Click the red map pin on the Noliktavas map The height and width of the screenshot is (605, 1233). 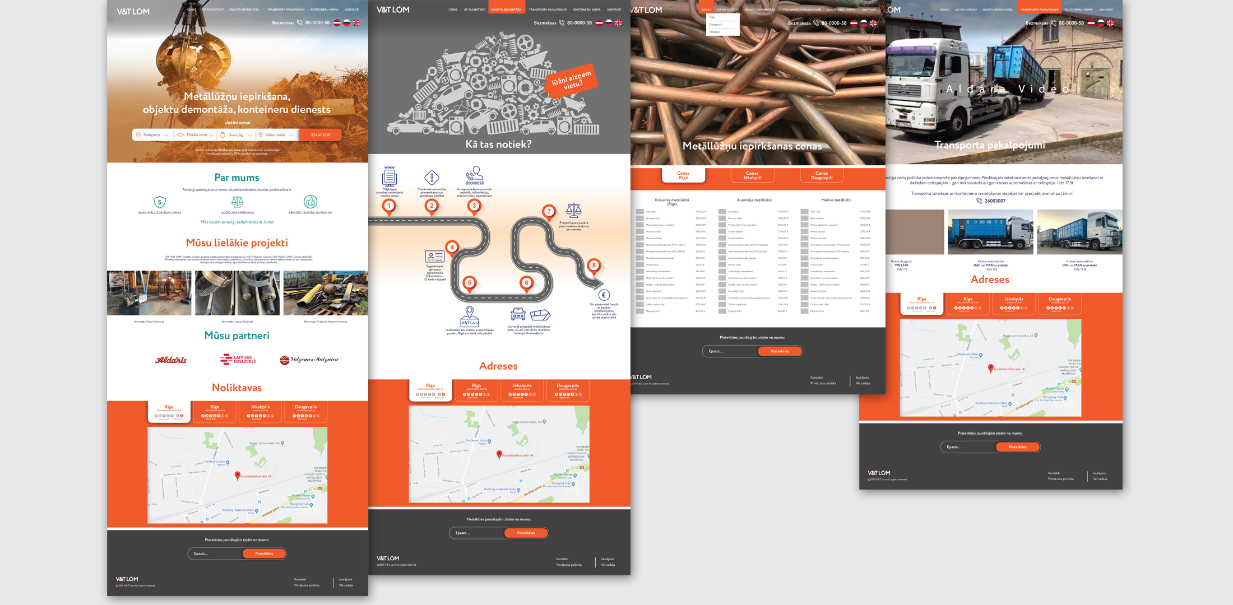tap(237, 475)
